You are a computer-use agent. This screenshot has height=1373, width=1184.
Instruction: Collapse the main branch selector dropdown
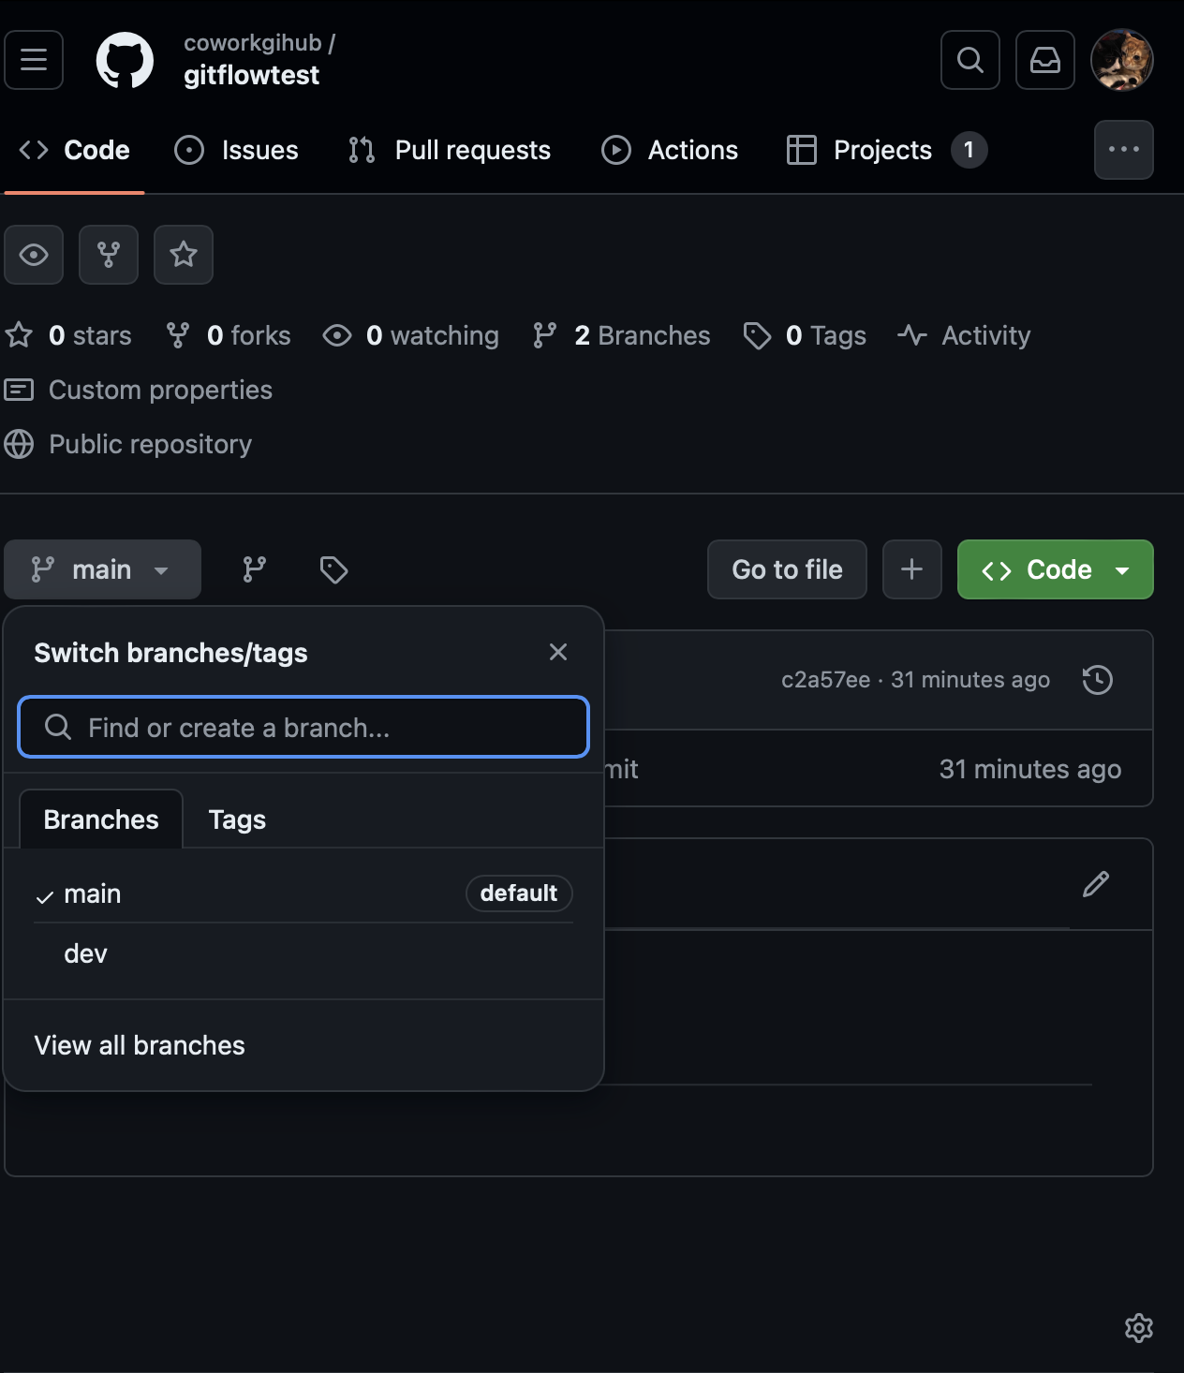(x=102, y=569)
